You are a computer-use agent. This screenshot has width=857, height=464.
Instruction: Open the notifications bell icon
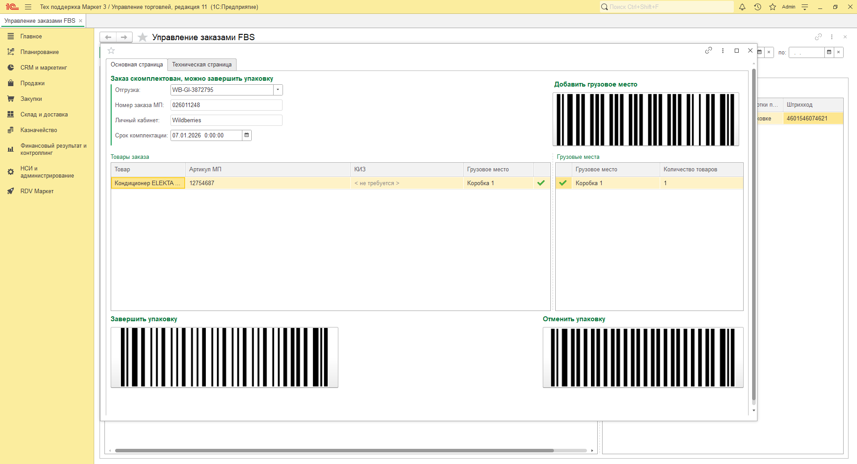[x=742, y=7]
